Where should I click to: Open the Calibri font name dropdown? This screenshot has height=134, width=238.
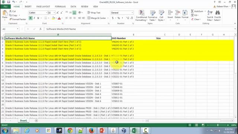pos(46,13)
